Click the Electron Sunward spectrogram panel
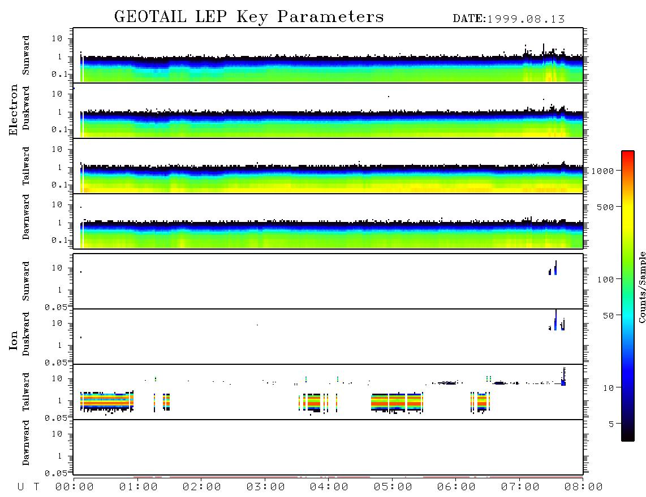646x497 pixels. point(328,55)
